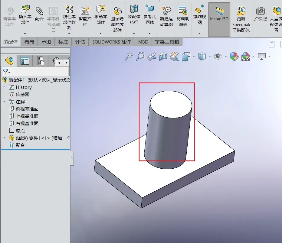Screen dimensions: 282x243
Task: Select 原点 origin in feature tree
Action: pos(20,131)
